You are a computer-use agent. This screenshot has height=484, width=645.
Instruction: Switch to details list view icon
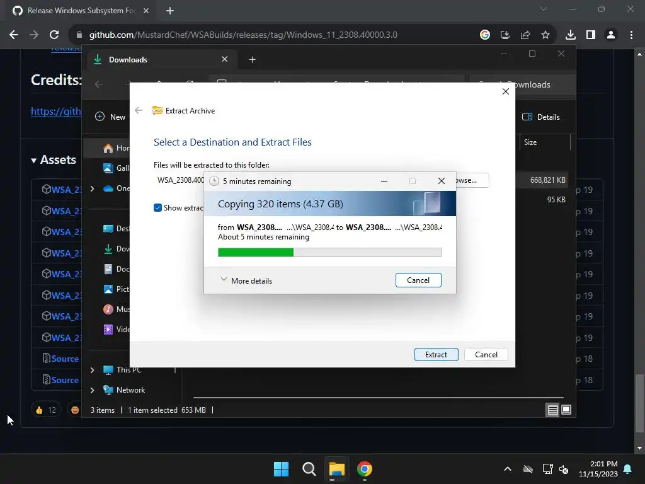click(552, 410)
